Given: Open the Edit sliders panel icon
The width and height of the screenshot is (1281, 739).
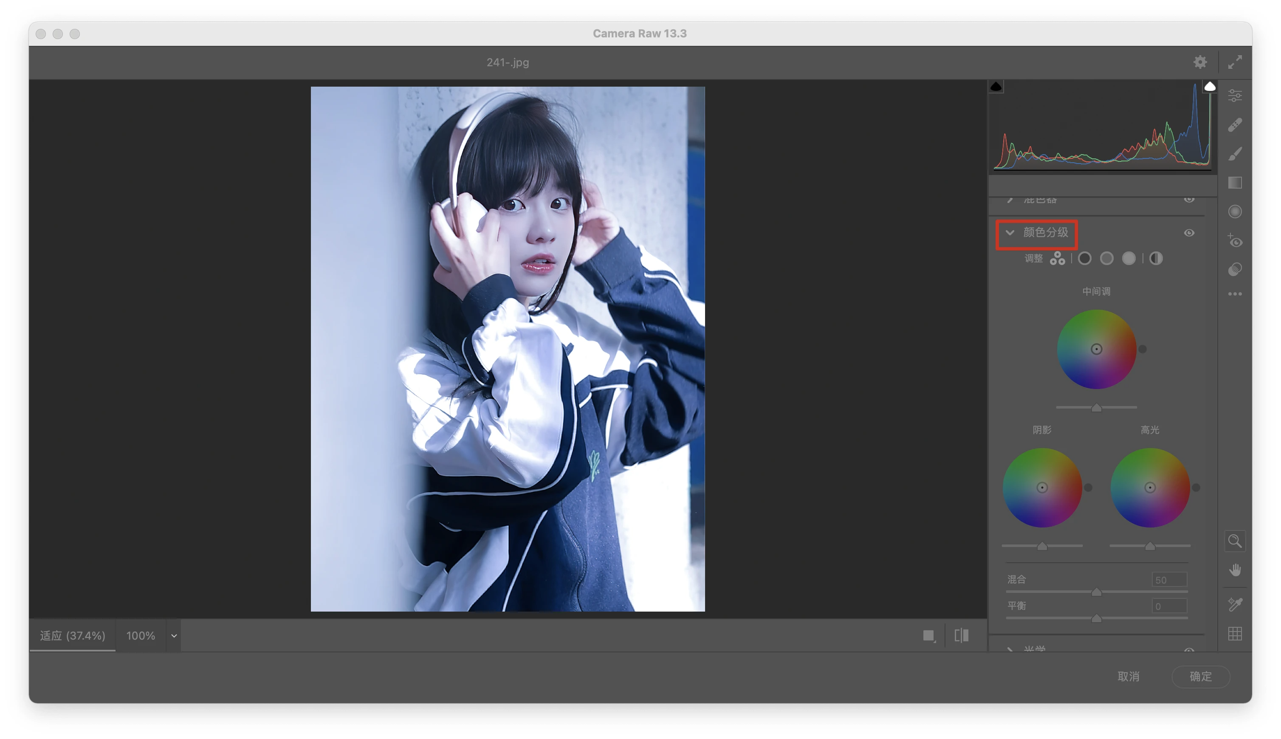Looking at the screenshot, I should coord(1234,95).
